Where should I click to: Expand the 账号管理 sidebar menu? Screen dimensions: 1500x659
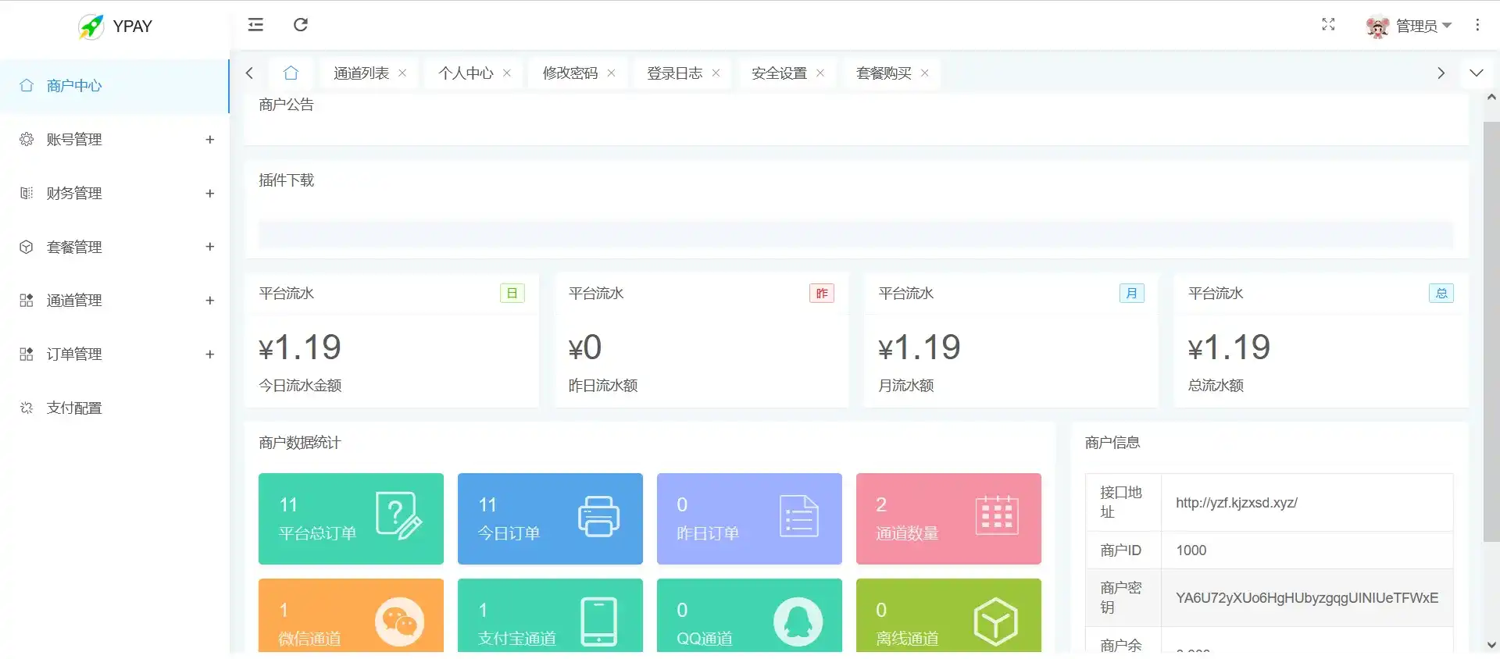(x=114, y=140)
